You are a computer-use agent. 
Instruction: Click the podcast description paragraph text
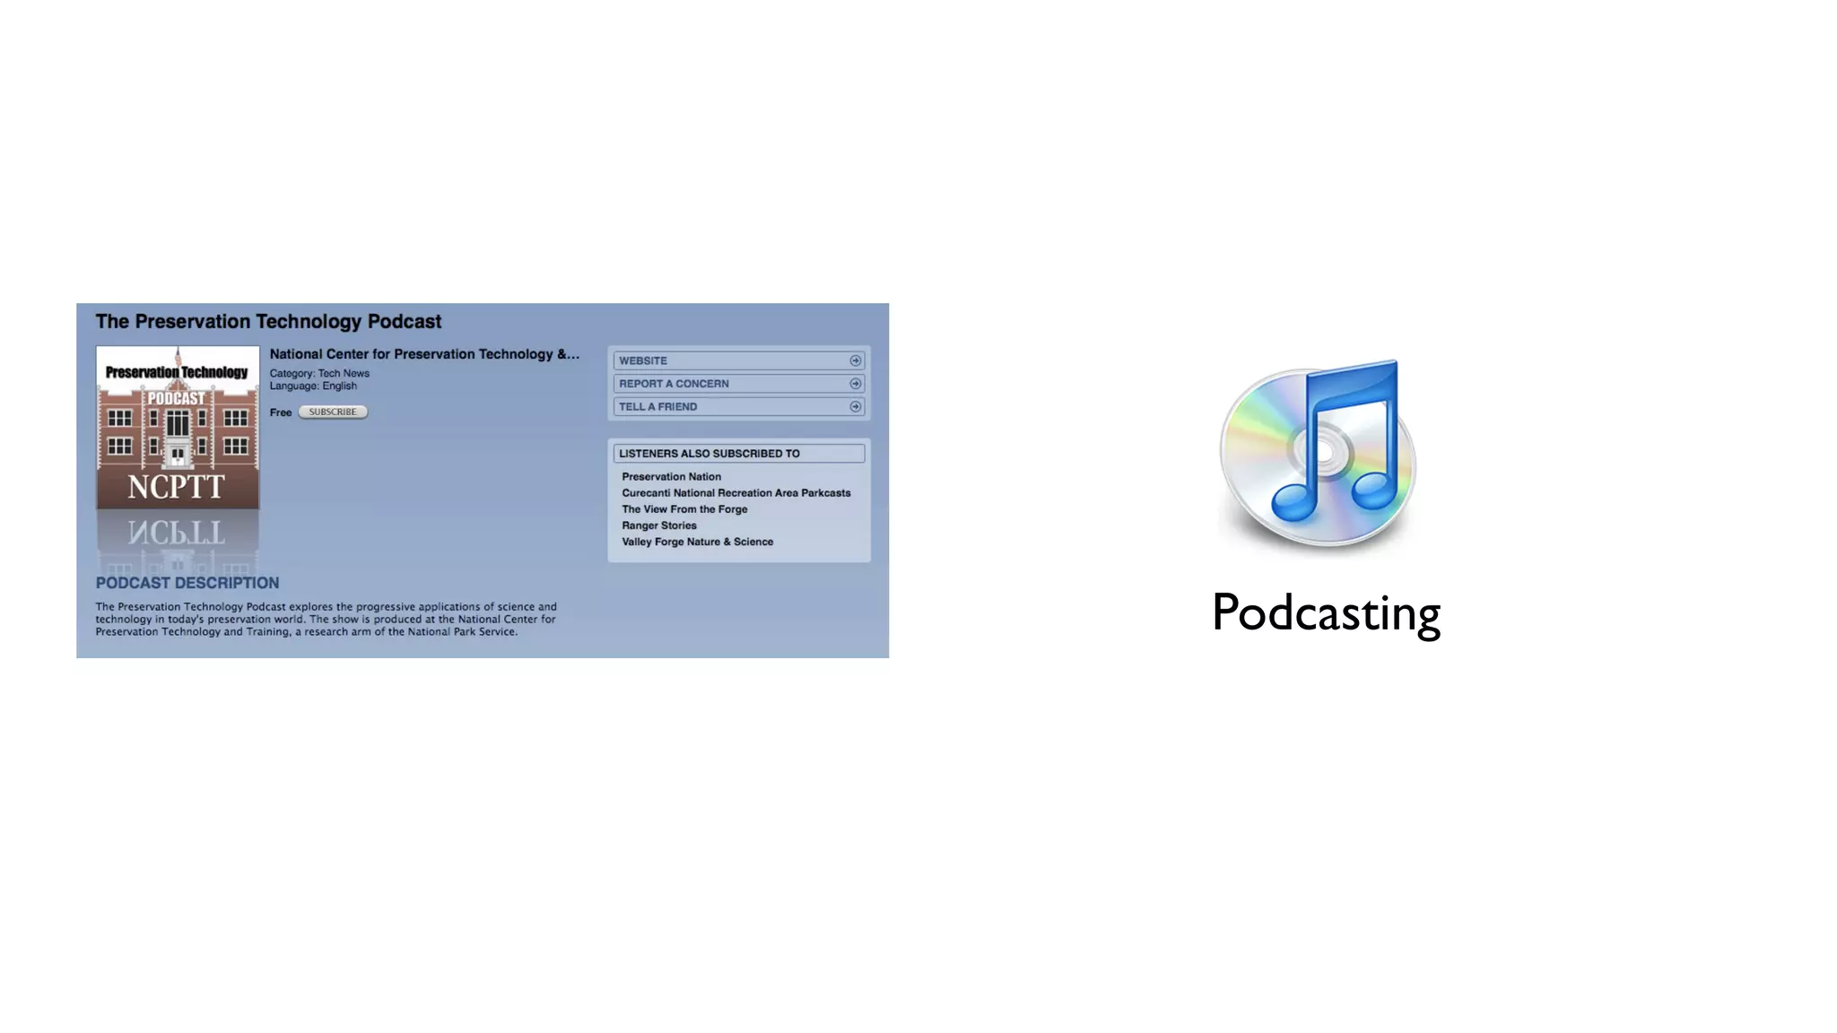pyautogui.click(x=326, y=619)
